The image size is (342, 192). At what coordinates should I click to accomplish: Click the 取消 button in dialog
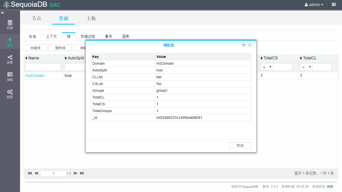click(240, 145)
